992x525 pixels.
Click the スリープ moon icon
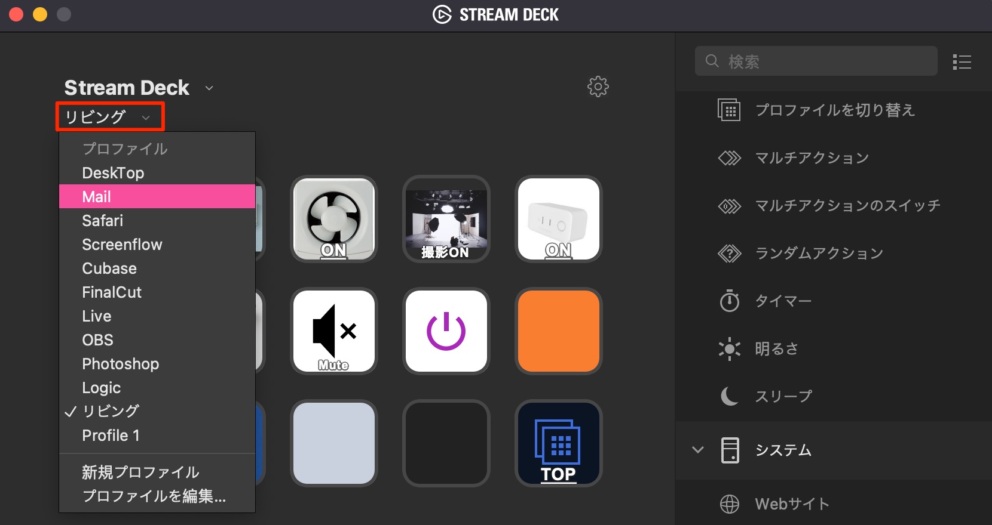729,396
